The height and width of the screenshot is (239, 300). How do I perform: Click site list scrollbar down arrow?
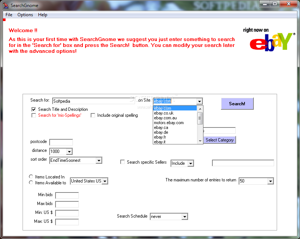point(200,141)
